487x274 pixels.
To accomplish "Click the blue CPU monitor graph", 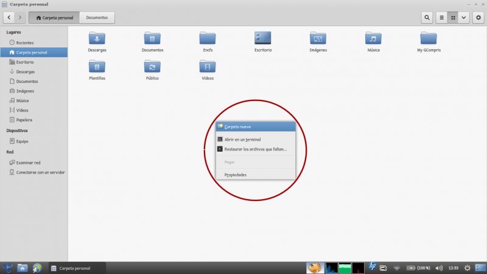I will pyautogui.click(x=331, y=268).
